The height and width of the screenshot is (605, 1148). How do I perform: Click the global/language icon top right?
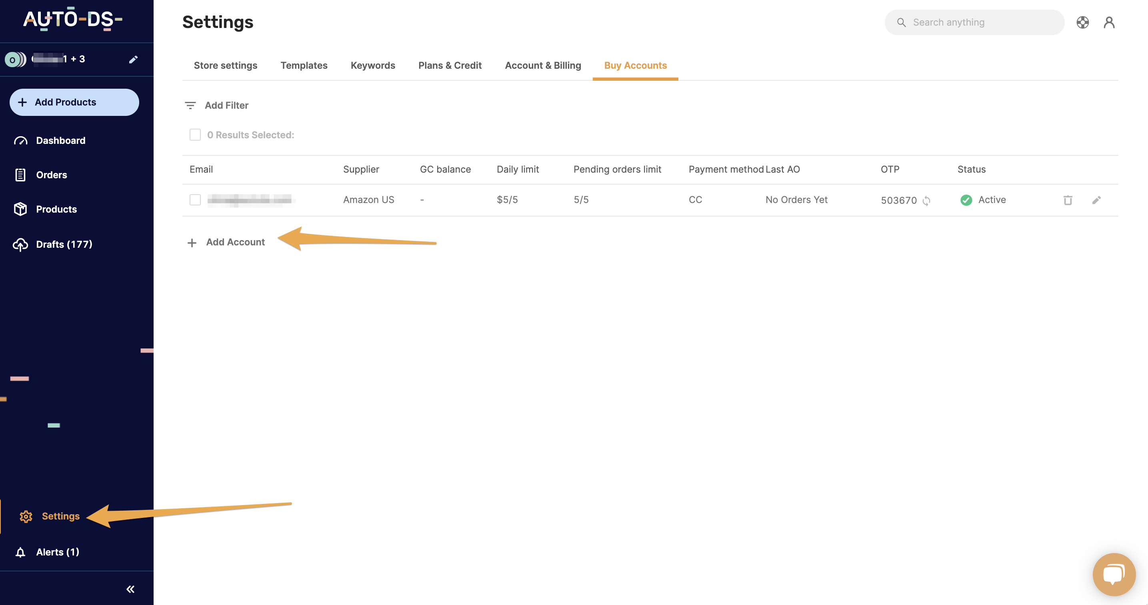click(1082, 22)
